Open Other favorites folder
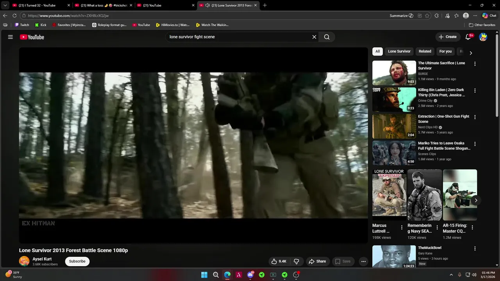The width and height of the screenshot is (500, 281). tap(482, 25)
